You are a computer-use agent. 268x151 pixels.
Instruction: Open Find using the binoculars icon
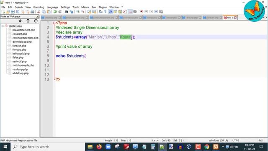66,12
